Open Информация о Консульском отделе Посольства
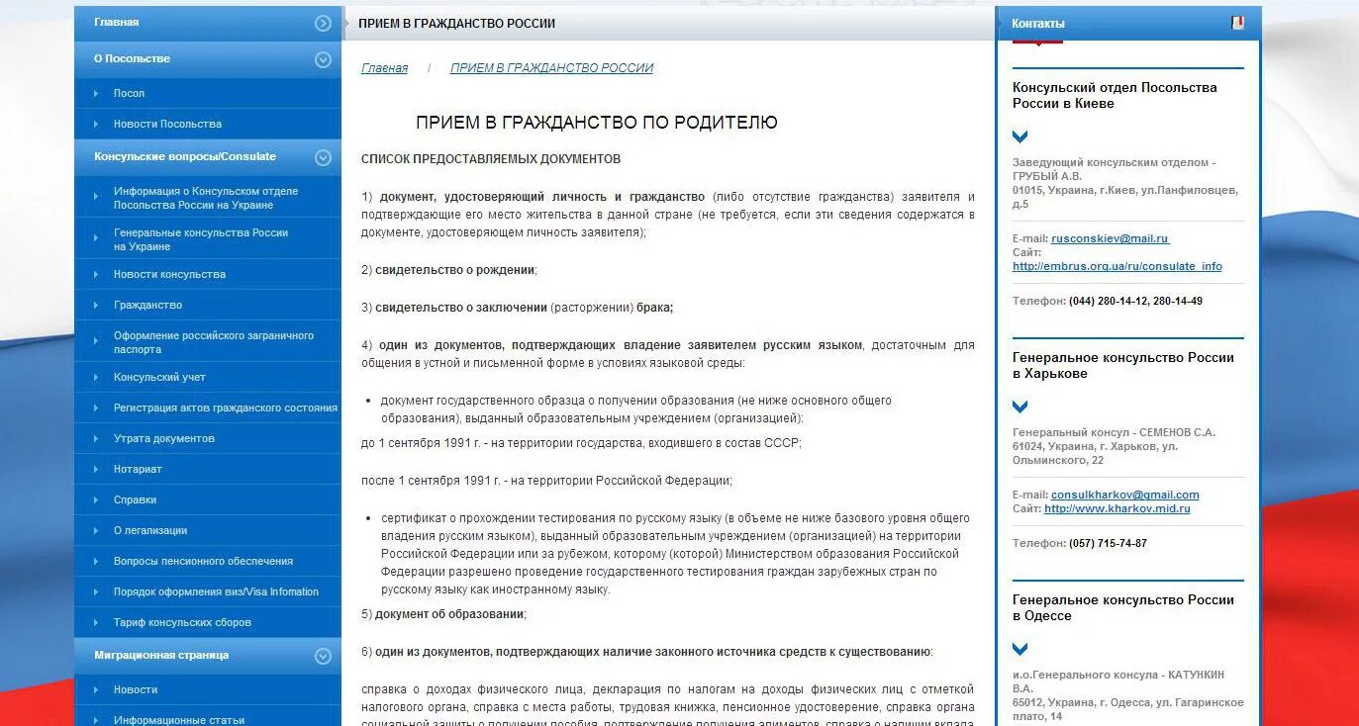The image size is (1359, 726). click(x=206, y=198)
